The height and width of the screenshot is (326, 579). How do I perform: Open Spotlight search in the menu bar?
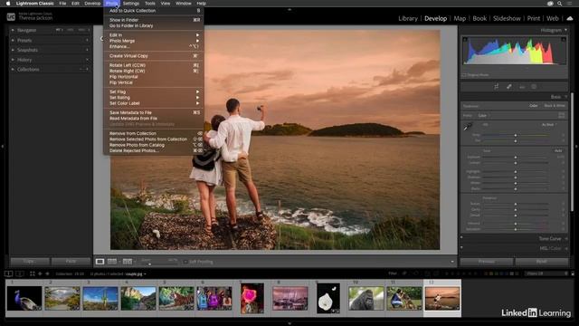click(x=560, y=4)
